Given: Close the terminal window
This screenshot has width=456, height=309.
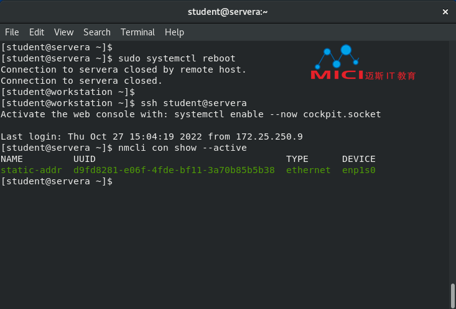Looking at the screenshot, I should tap(445, 12).
